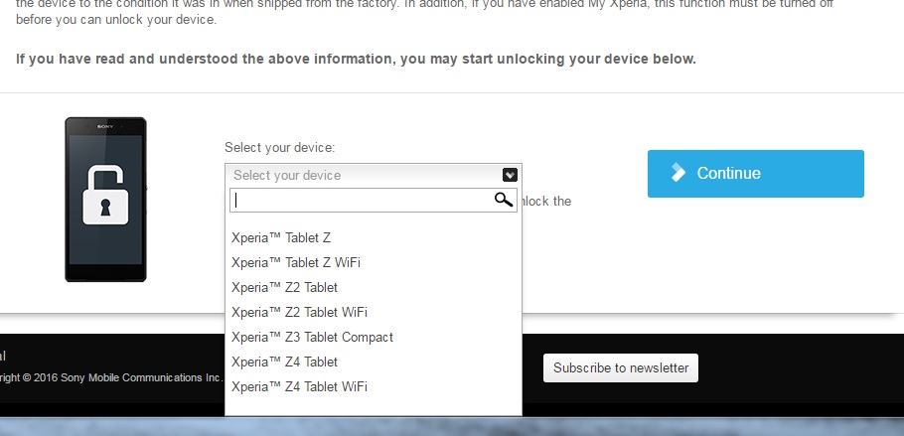The width and height of the screenshot is (904, 436).
Task: Click the Sony Mobile Communications copyright text
Action: click(x=109, y=377)
